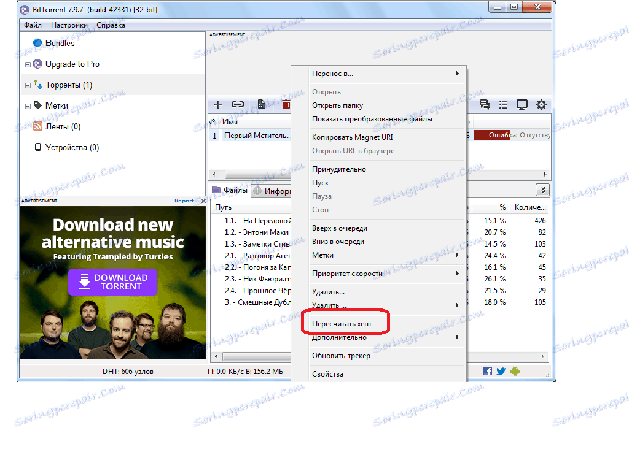
Task: Click the Add Torrent from URL link icon
Action: point(238,104)
